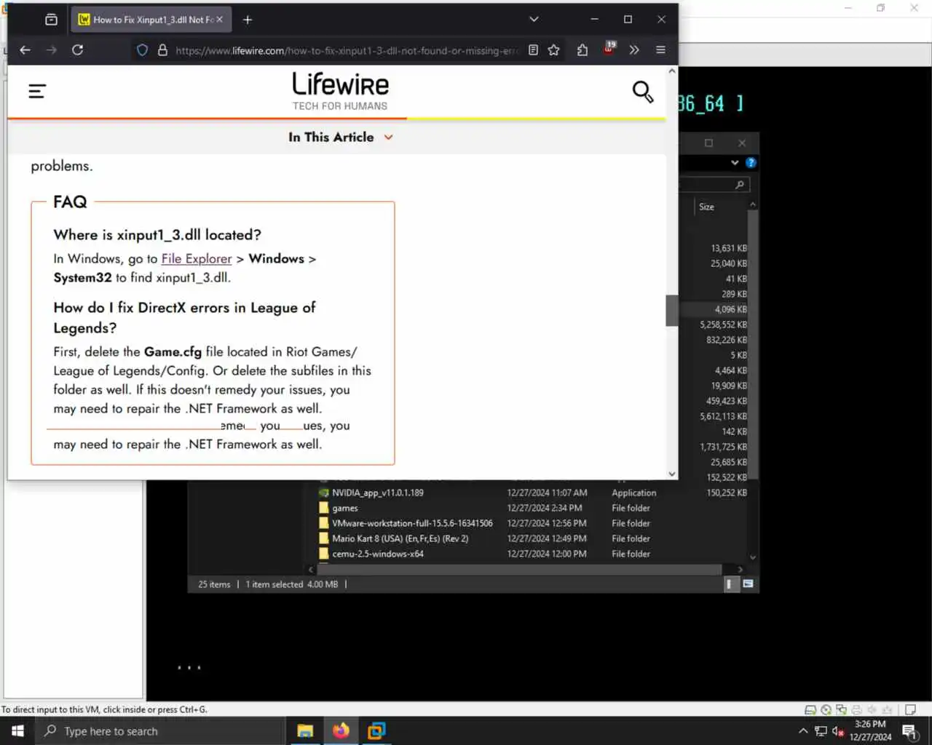Click the VMware hard disk status icon

(810, 709)
